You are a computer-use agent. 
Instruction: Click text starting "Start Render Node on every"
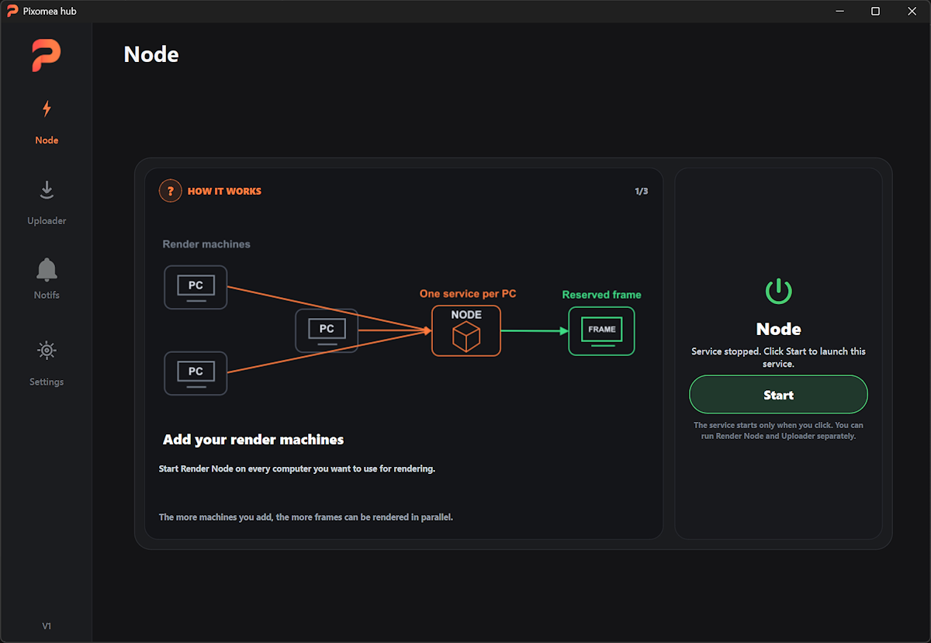297,468
